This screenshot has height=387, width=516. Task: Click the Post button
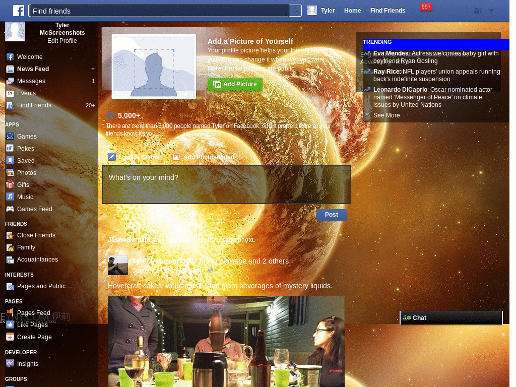[332, 215]
